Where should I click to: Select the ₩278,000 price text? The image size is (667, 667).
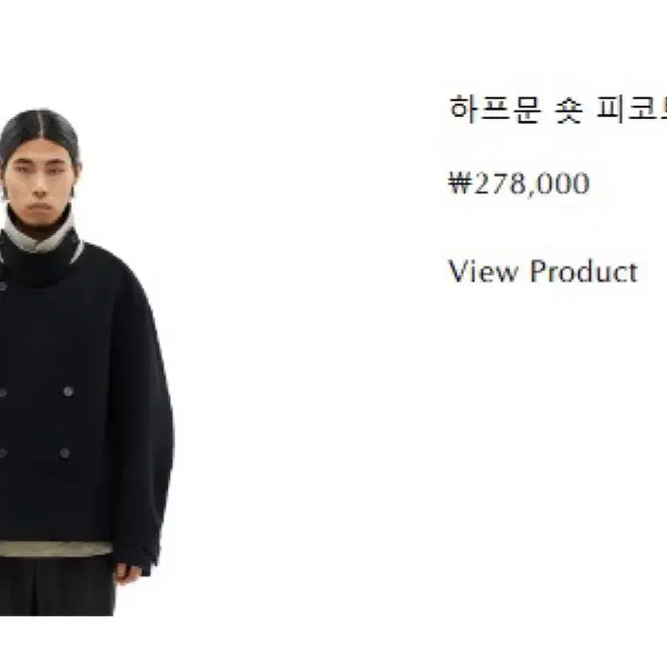519,184
